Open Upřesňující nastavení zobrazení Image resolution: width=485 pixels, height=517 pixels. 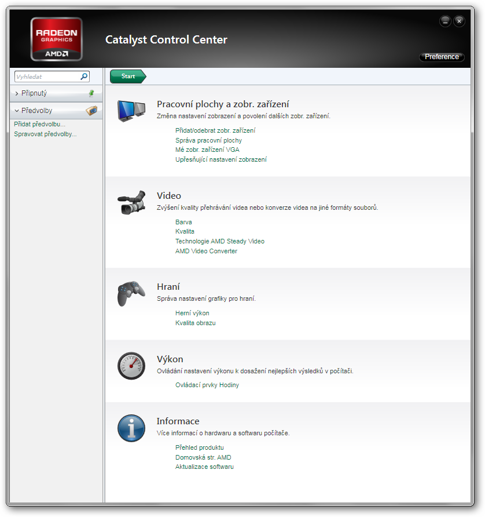pos(221,159)
